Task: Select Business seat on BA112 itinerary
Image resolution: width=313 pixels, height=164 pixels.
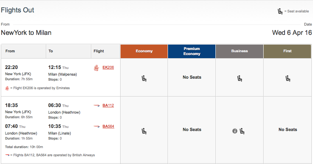Action: [242, 131]
